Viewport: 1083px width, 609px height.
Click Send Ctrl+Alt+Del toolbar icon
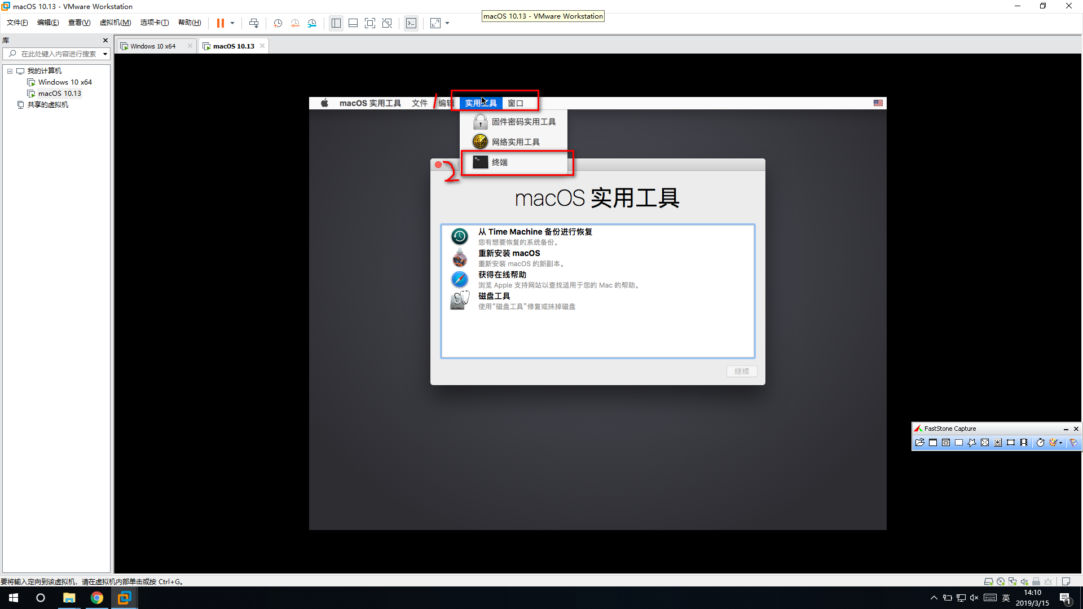pos(254,23)
